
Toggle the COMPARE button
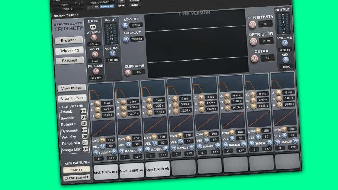pos(107,6)
